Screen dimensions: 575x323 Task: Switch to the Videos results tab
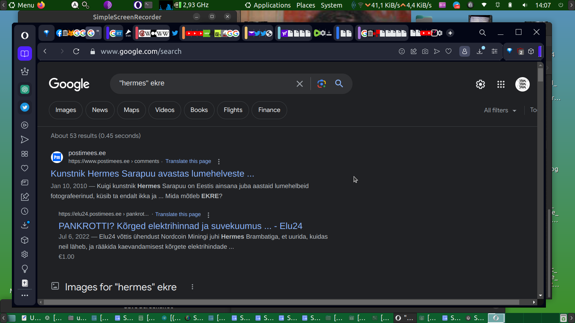(x=165, y=110)
